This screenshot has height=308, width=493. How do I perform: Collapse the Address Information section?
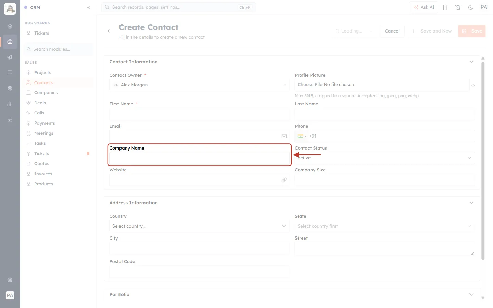(x=471, y=203)
